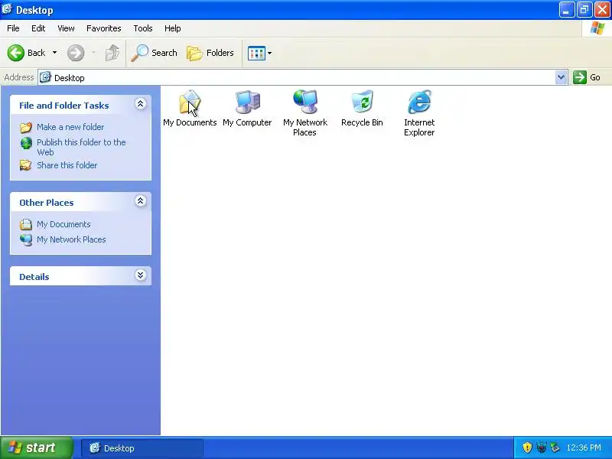Click the File and Folder Tasks header text
The width and height of the screenshot is (612, 459).
click(64, 106)
